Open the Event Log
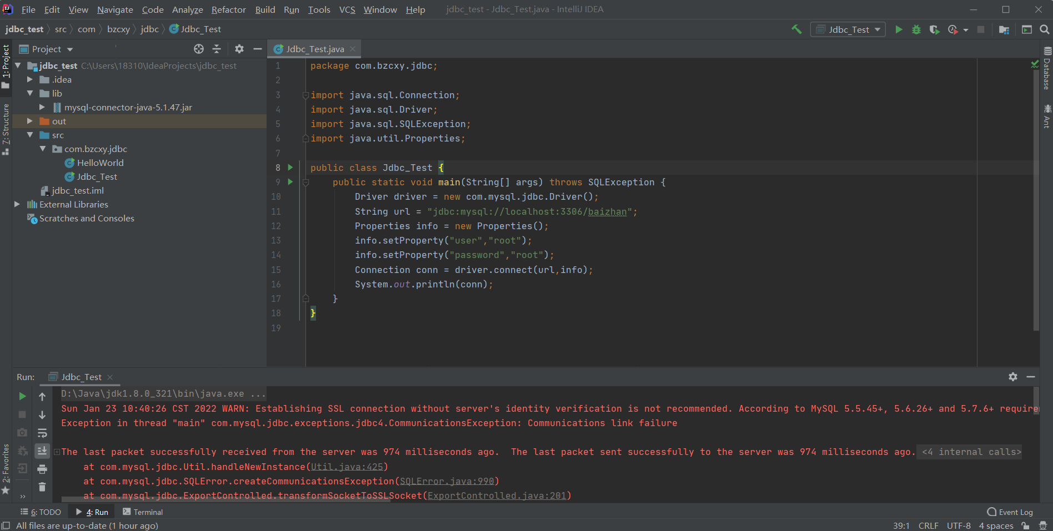The width and height of the screenshot is (1053, 531). point(1010,512)
